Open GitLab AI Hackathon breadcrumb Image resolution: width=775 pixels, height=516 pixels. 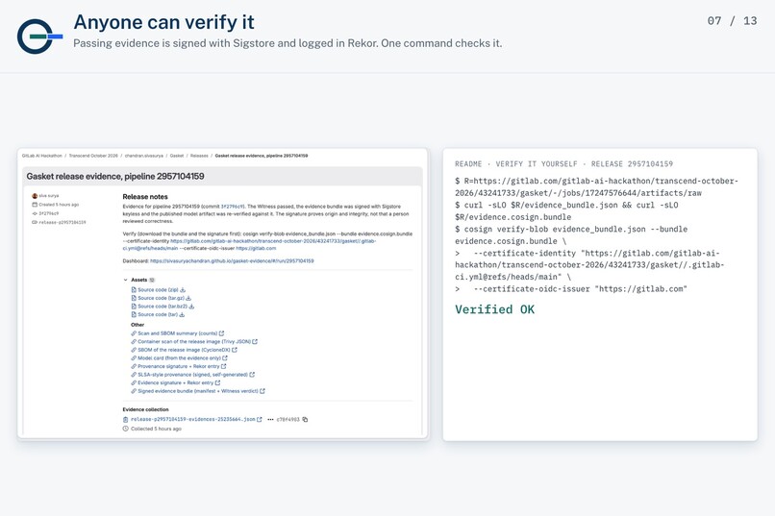tap(42, 156)
